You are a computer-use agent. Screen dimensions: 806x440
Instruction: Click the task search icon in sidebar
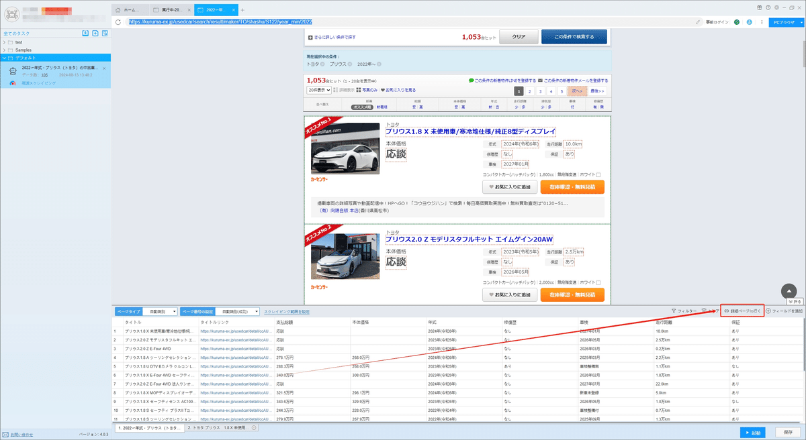click(106, 33)
